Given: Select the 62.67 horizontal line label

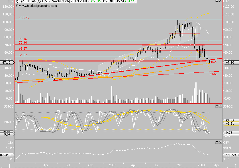Looking at the screenshot, I should tap(23, 49).
